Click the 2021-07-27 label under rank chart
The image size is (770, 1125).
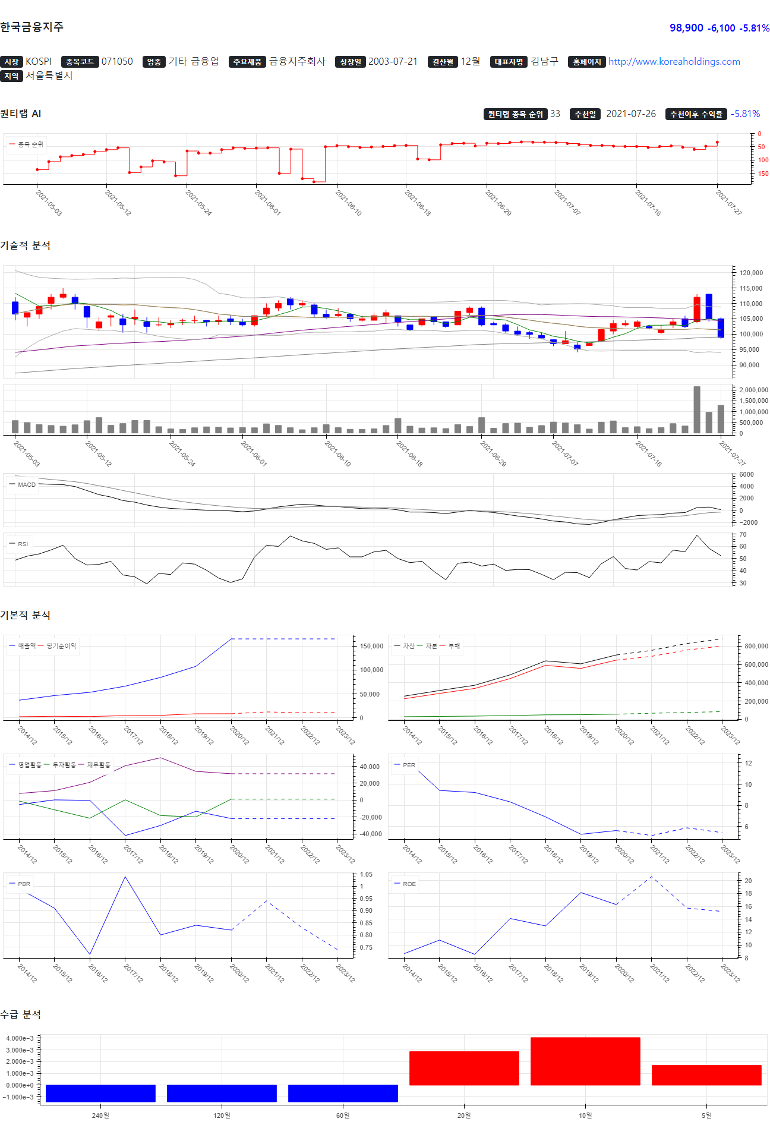click(728, 203)
